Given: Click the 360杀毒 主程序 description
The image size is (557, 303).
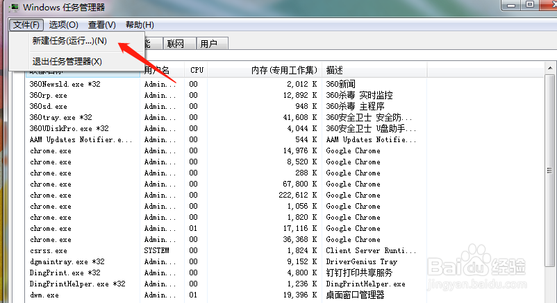Looking at the screenshot, I should [x=355, y=107].
